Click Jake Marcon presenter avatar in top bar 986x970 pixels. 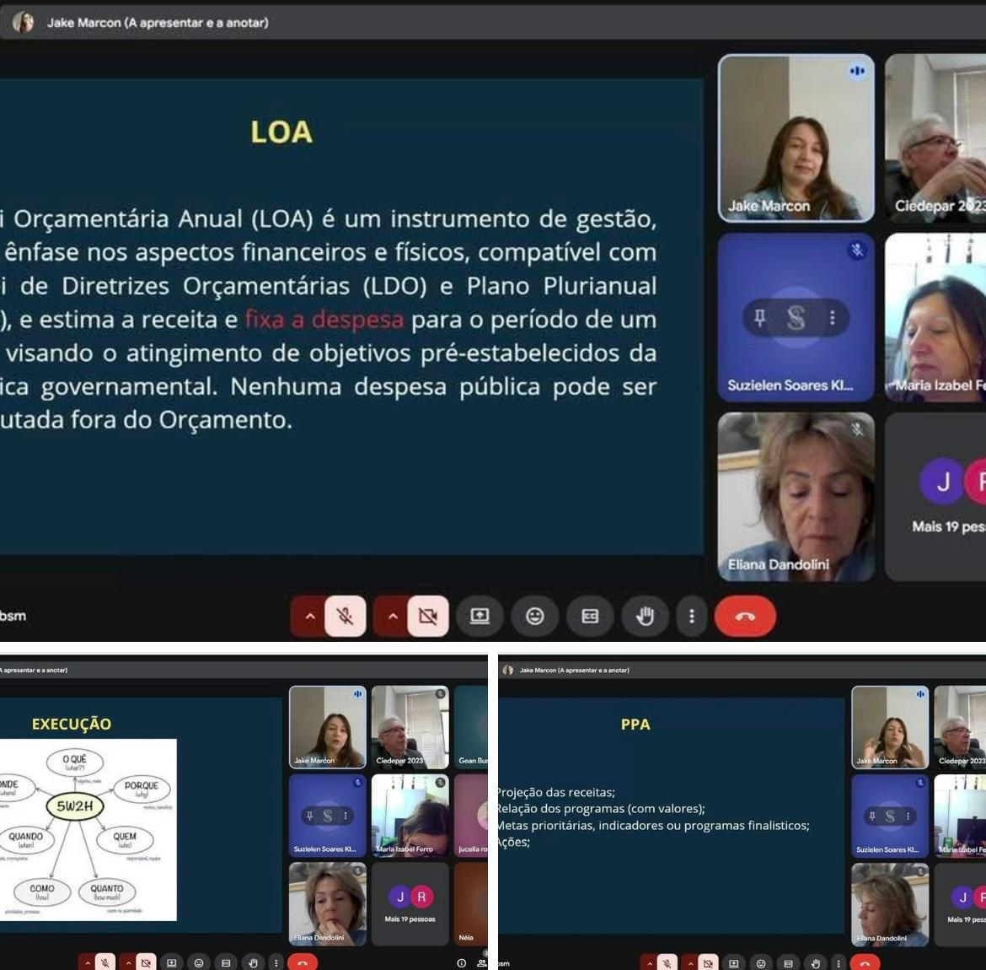click(24, 23)
